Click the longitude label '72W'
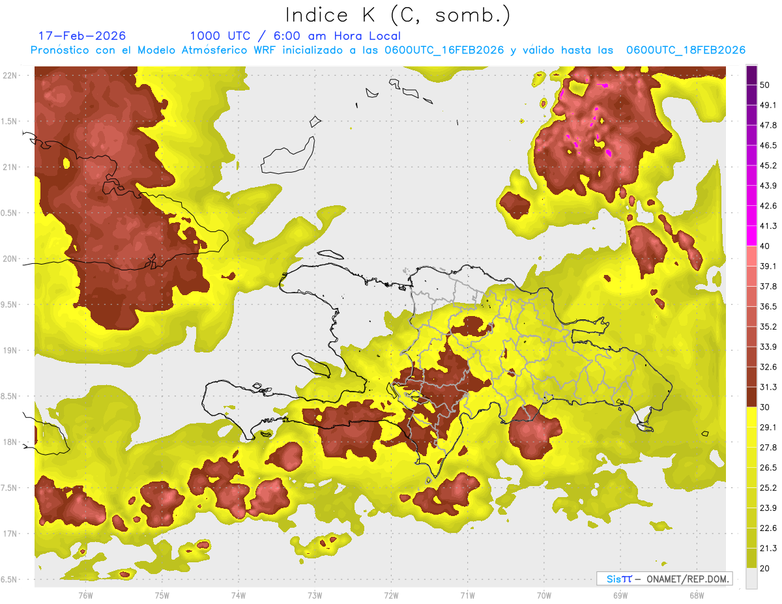This screenshot has width=782, height=604. pos(391,596)
